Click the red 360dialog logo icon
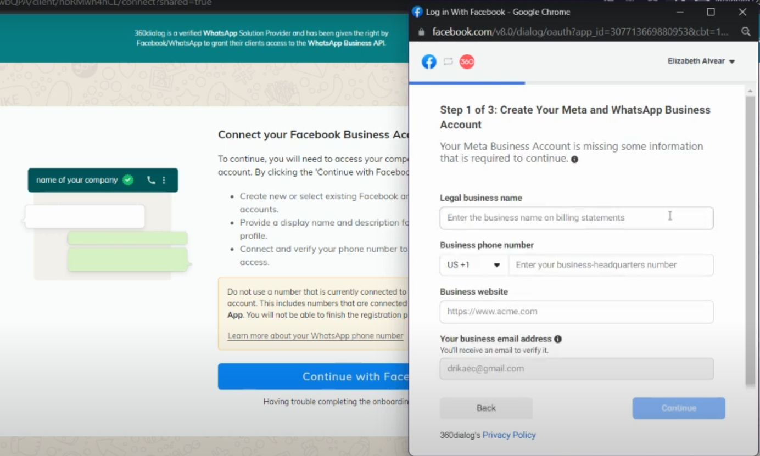 click(x=467, y=61)
